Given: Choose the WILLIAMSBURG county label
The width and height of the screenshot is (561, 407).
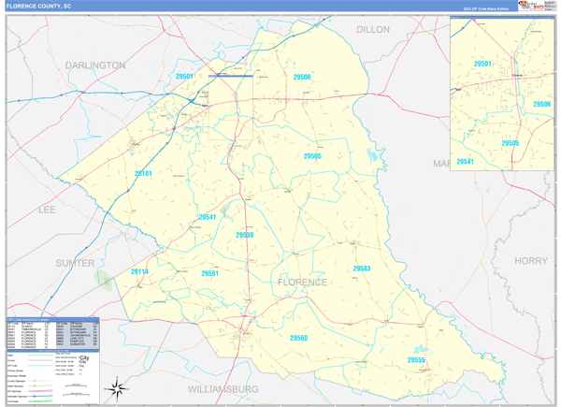Looking at the screenshot, I should point(223,387).
